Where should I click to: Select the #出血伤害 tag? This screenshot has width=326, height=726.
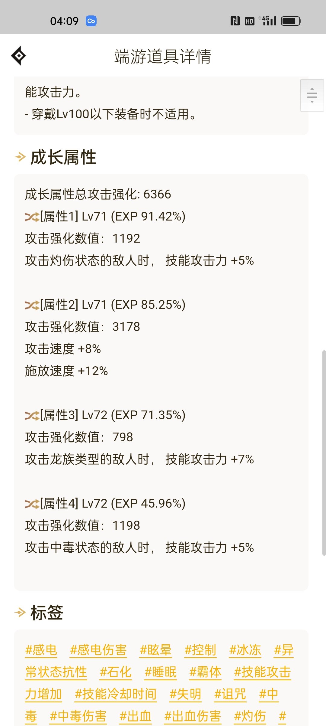tap(193, 716)
